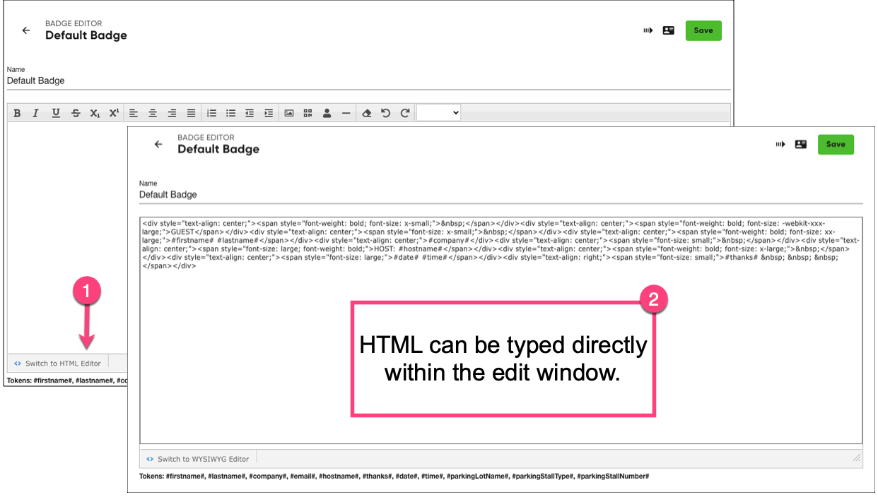Image resolution: width=878 pixels, height=497 pixels.
Task: Clear formatting with the eraser icon
Action: (x=366, y=112)
